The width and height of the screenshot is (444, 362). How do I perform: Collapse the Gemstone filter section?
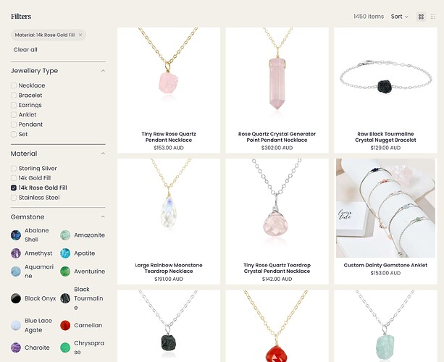coord(103,216)
